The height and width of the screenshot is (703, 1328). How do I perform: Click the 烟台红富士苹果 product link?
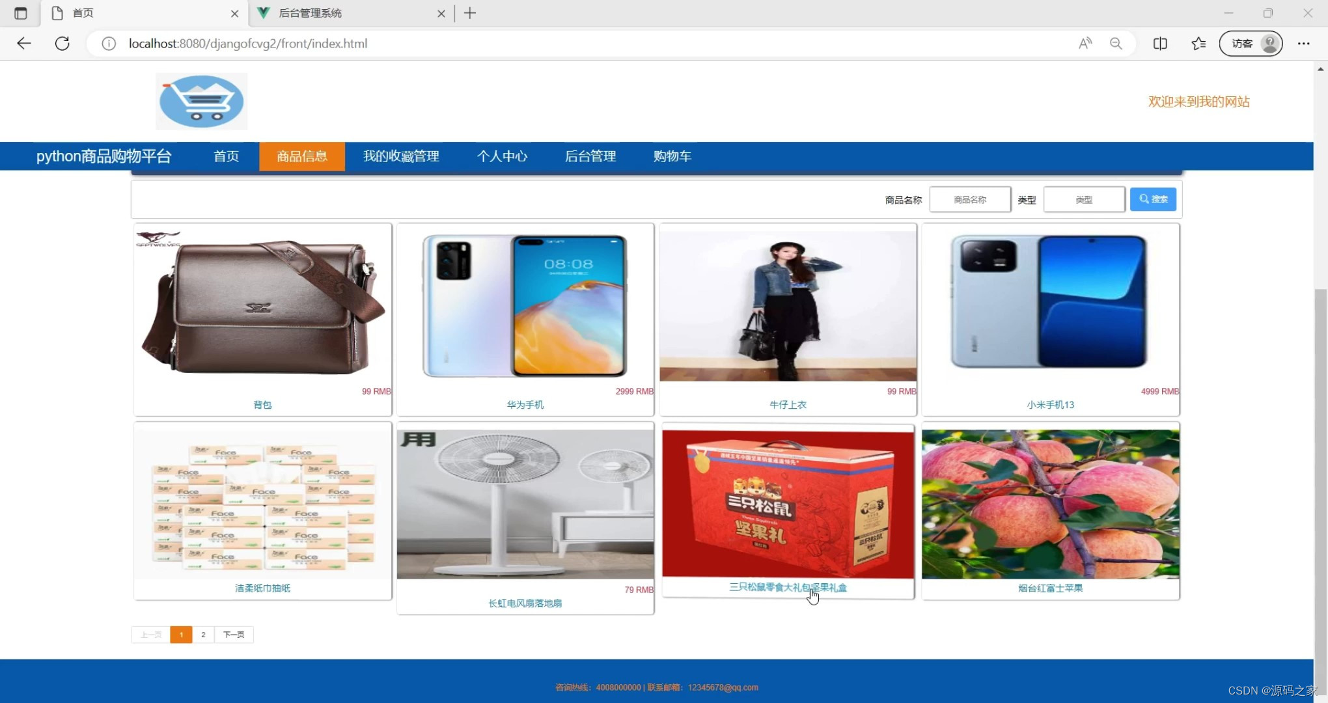point(1050,588)
